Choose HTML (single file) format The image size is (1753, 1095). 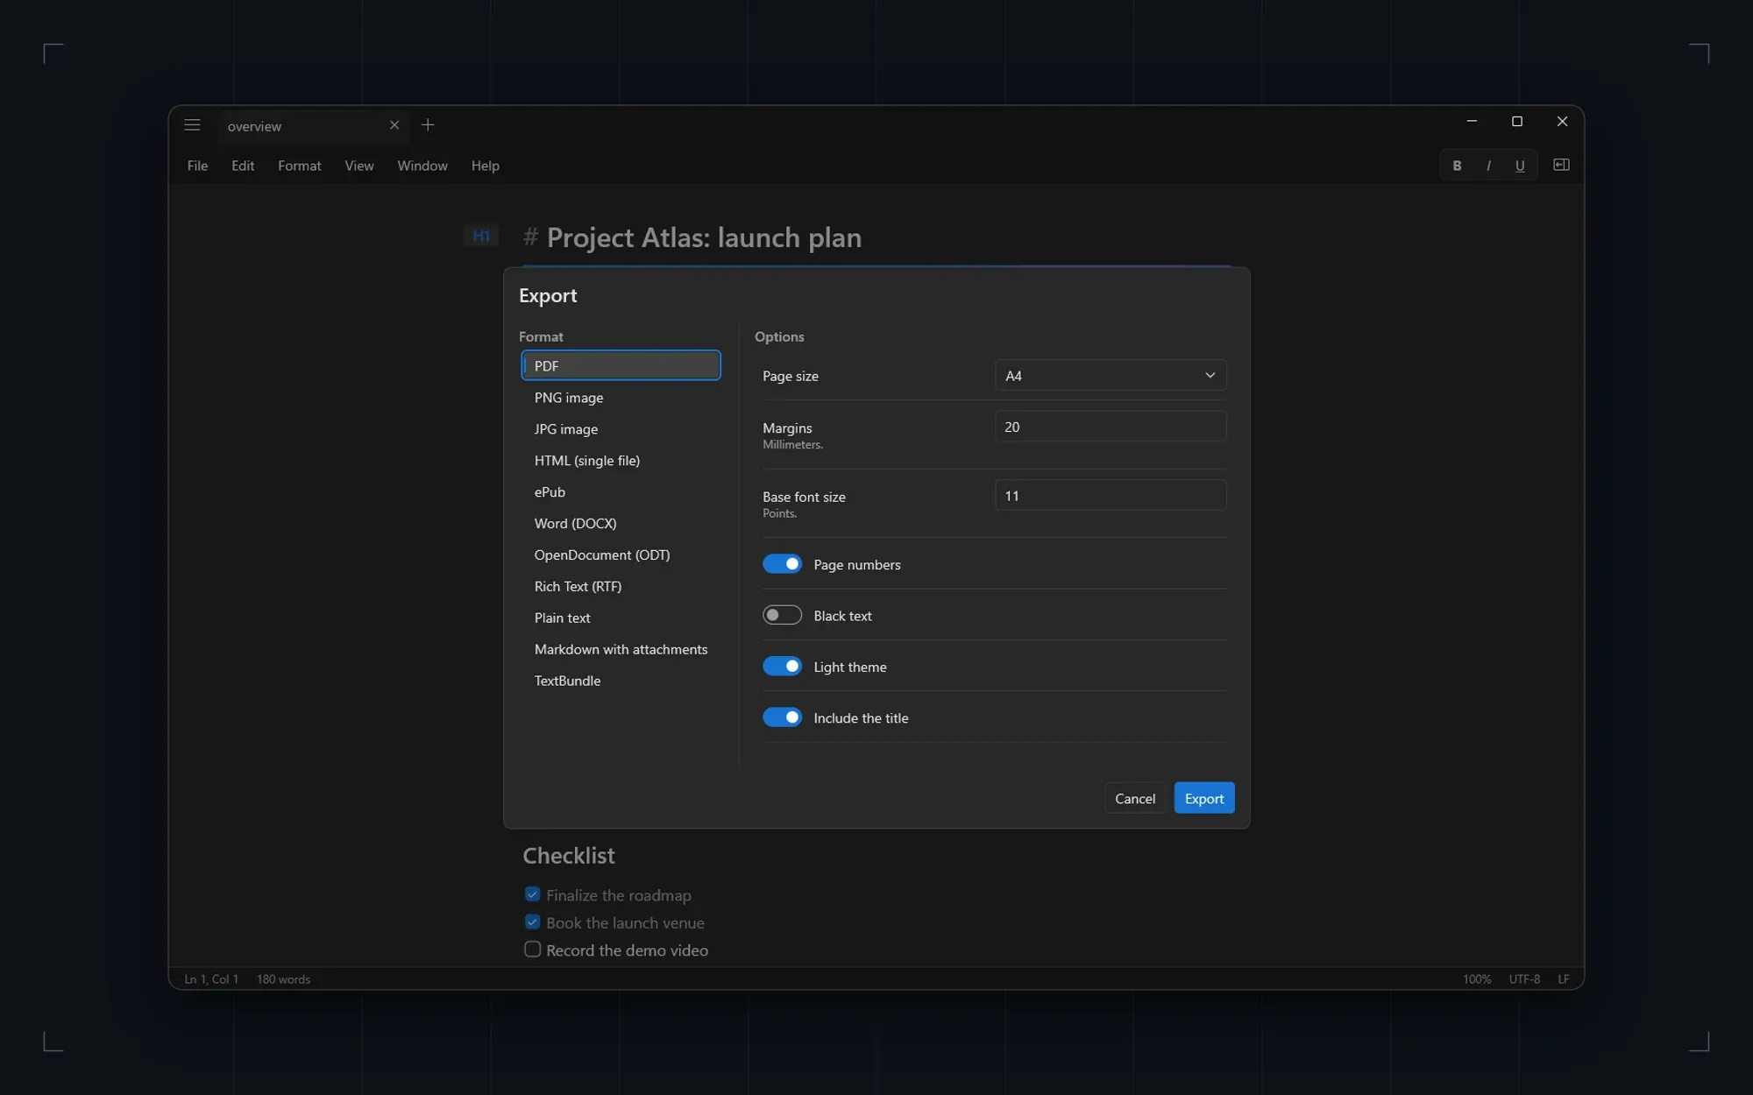(x=621, y=461)
